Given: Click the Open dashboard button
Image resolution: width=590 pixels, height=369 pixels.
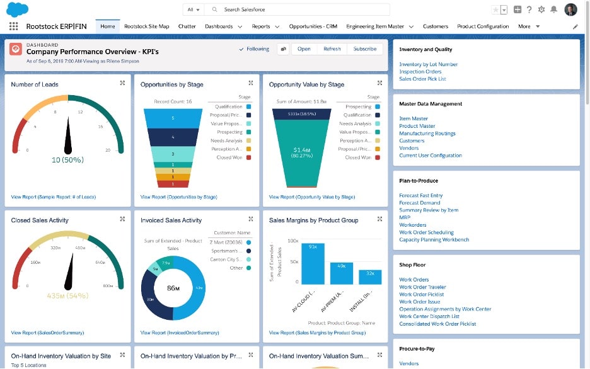Looking at the screenshot, I should click(x=304, y=49).
